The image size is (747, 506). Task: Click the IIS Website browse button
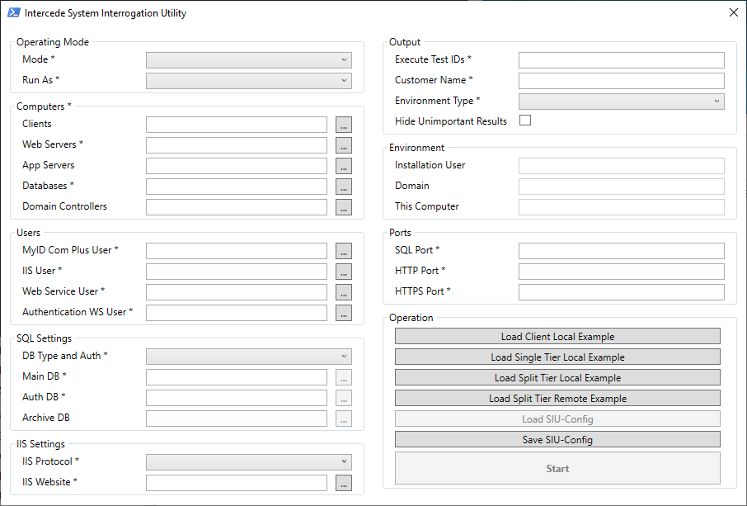(344, 483)
